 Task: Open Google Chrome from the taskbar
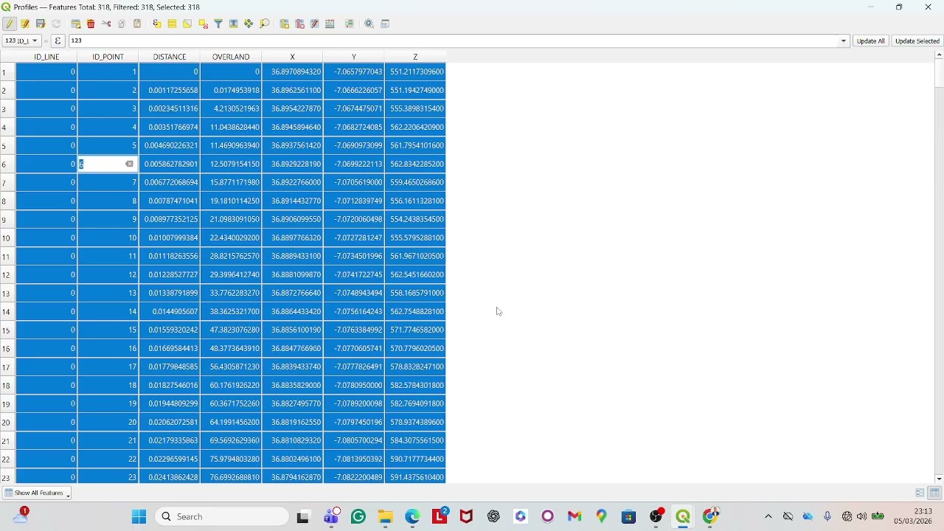711,516
